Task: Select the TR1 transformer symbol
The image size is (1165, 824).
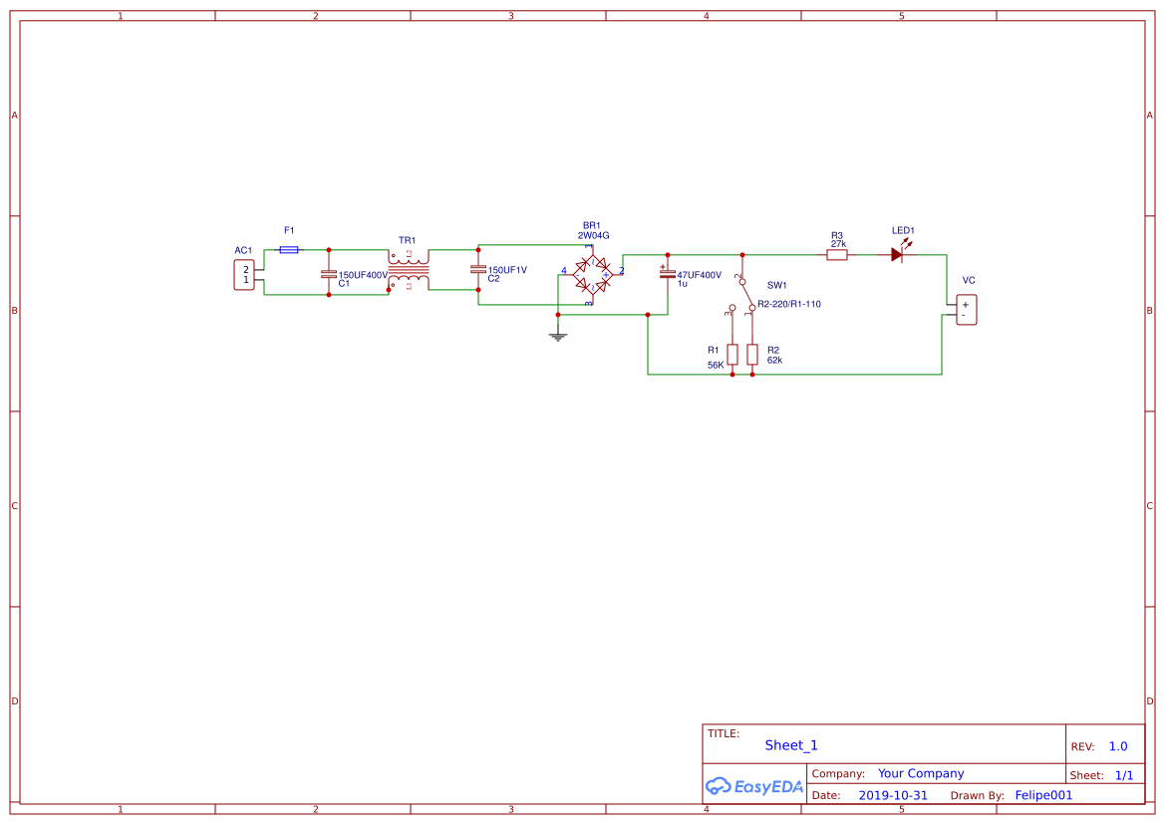Action: pos(408,270)
